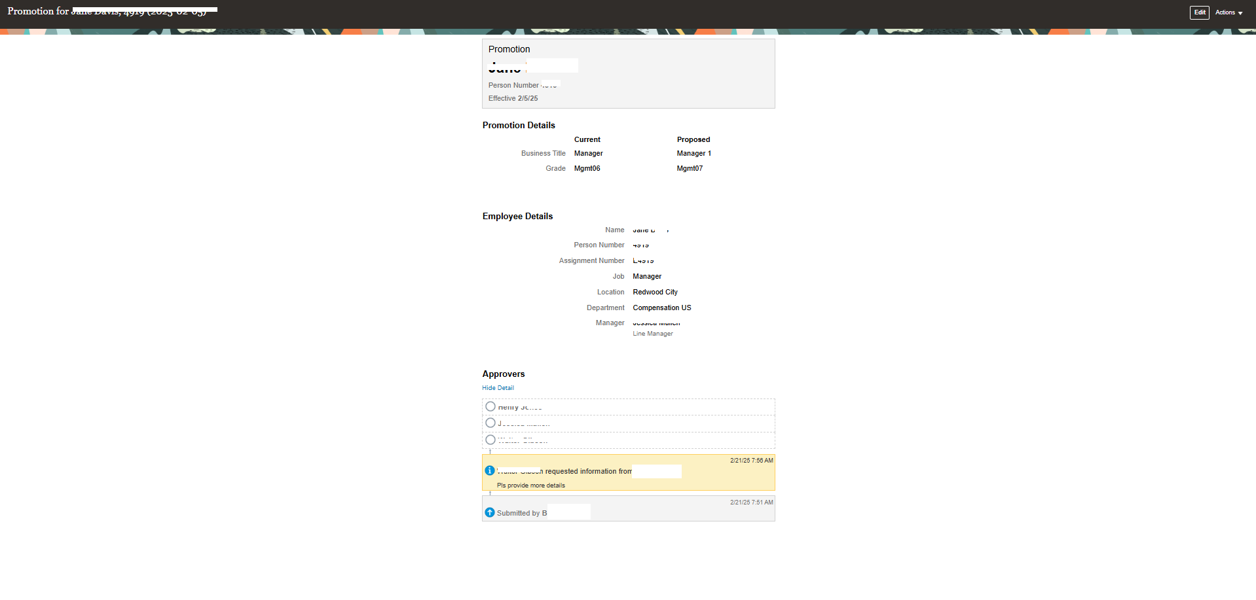Viewport: 1256px width, 600px height.
Task: Click the blue submitted arrow icon
Action: [x=489, y=512]
